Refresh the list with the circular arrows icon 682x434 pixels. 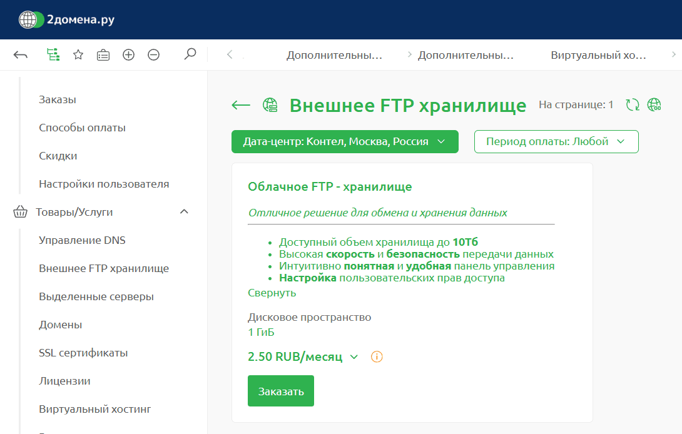(x=633, y=104)
